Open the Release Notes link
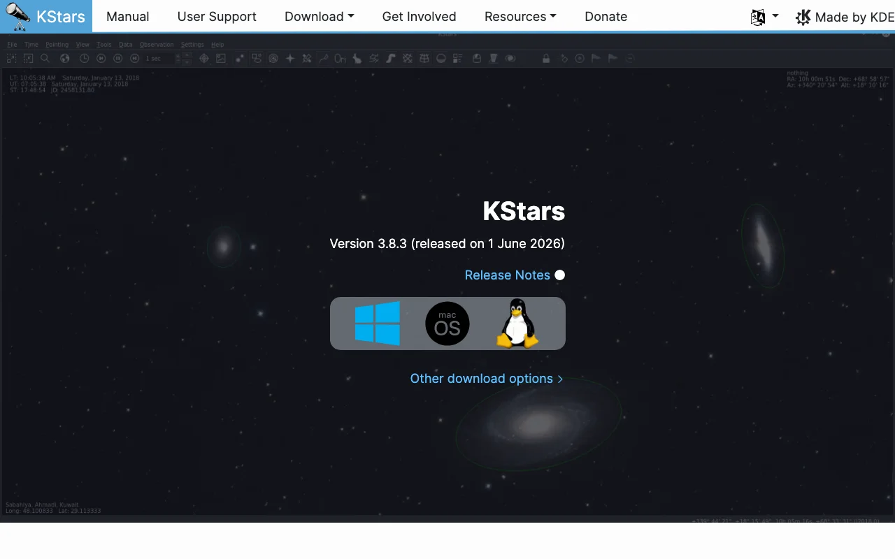The width and height of the screenshot is (895, 559). [x=508, y=275]
